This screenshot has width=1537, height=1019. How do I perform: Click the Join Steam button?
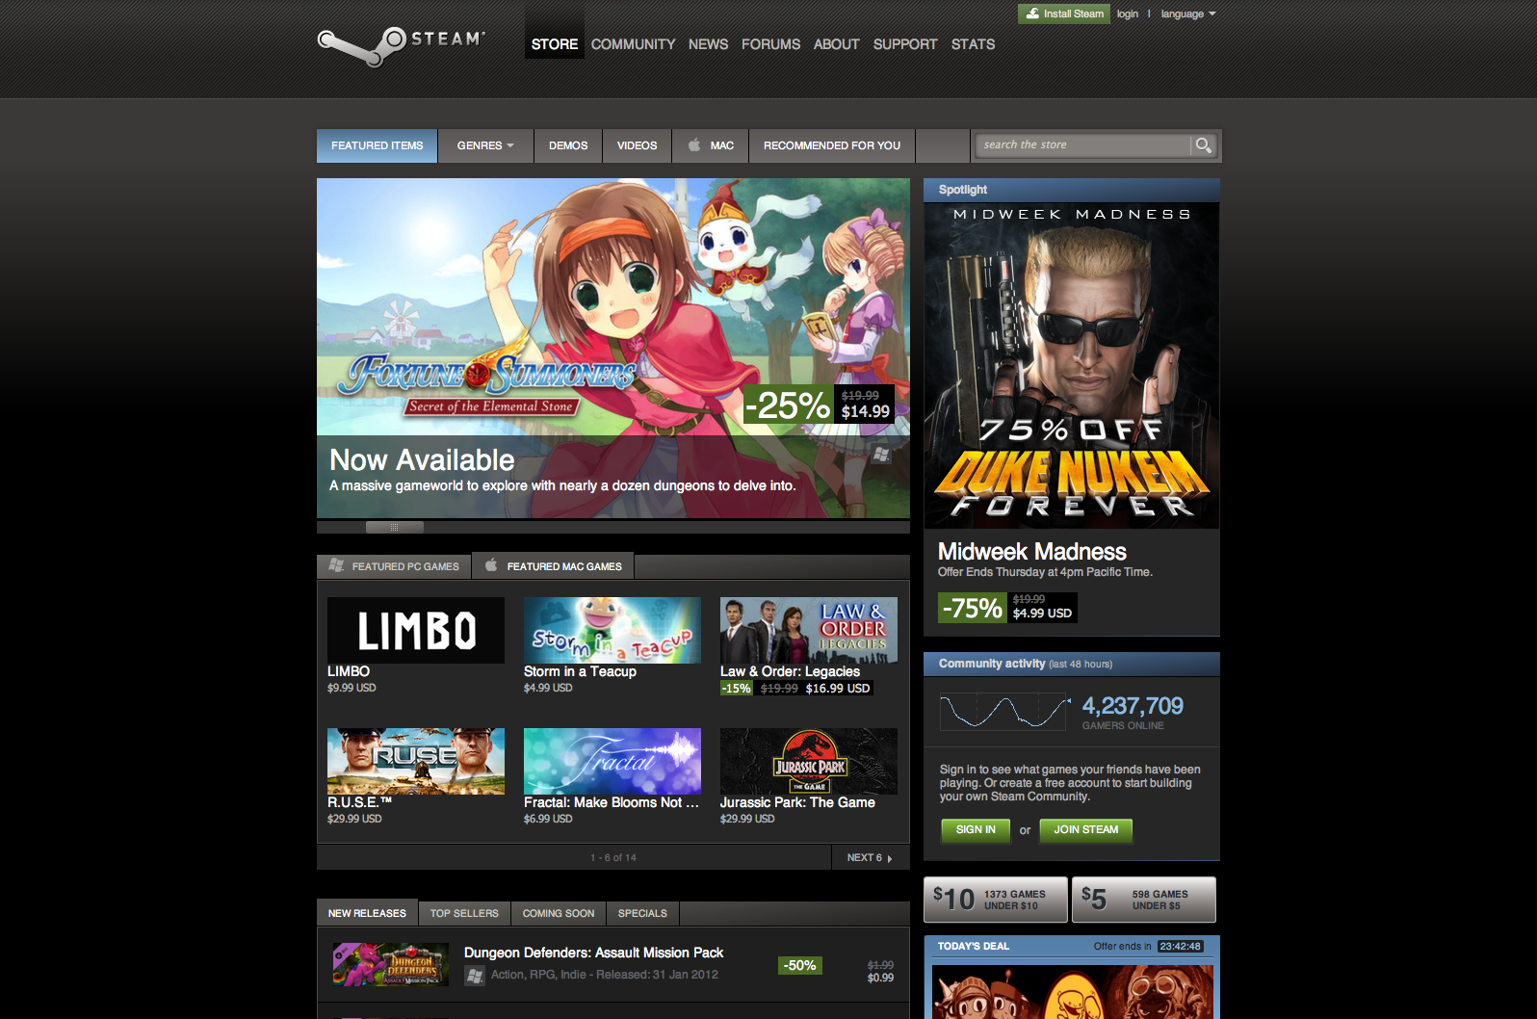1085,829
